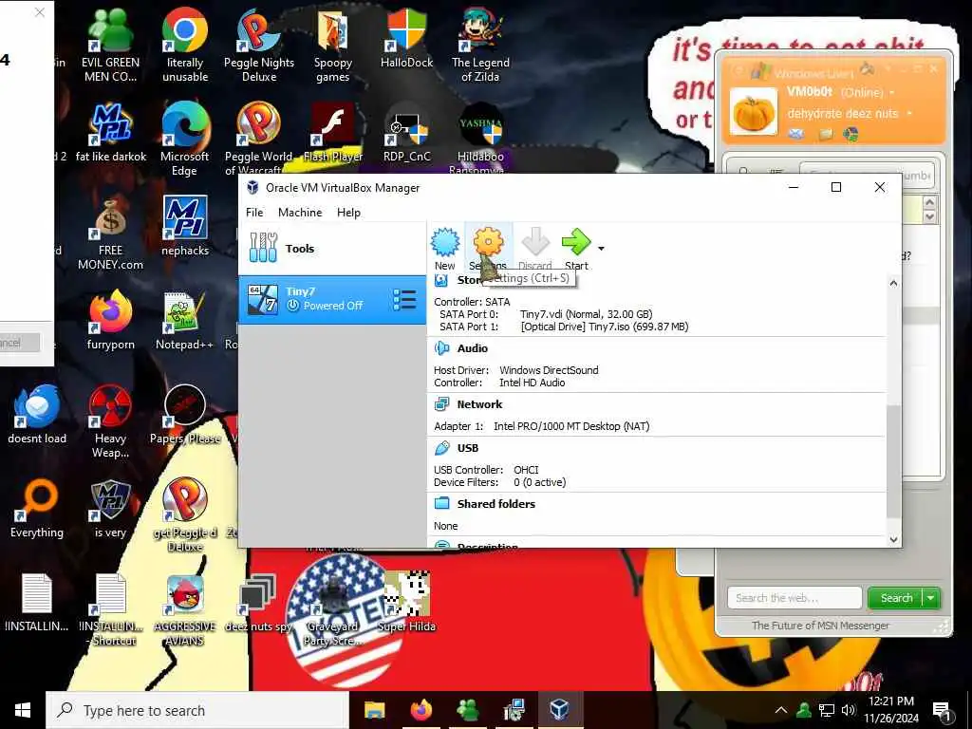This screenshot has height=729, width=972.
Task: Open the Microsoft Edge desktop shortcut
Action: click(185, 139)
